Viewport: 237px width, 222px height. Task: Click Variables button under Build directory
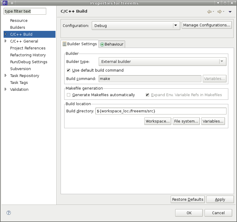tap(213, 121)
